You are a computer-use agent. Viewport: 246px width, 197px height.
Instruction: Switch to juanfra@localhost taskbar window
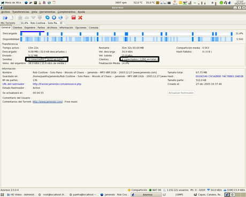click(83, 195)
